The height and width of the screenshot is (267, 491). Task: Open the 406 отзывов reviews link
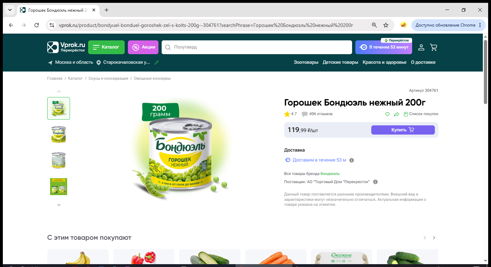click(x=321, y=114)
